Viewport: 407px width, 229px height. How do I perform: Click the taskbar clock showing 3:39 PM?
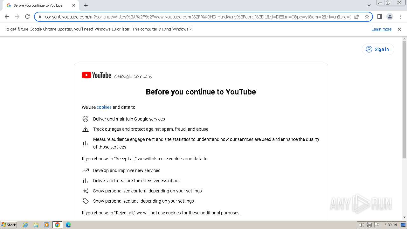(x=390, y=225)
